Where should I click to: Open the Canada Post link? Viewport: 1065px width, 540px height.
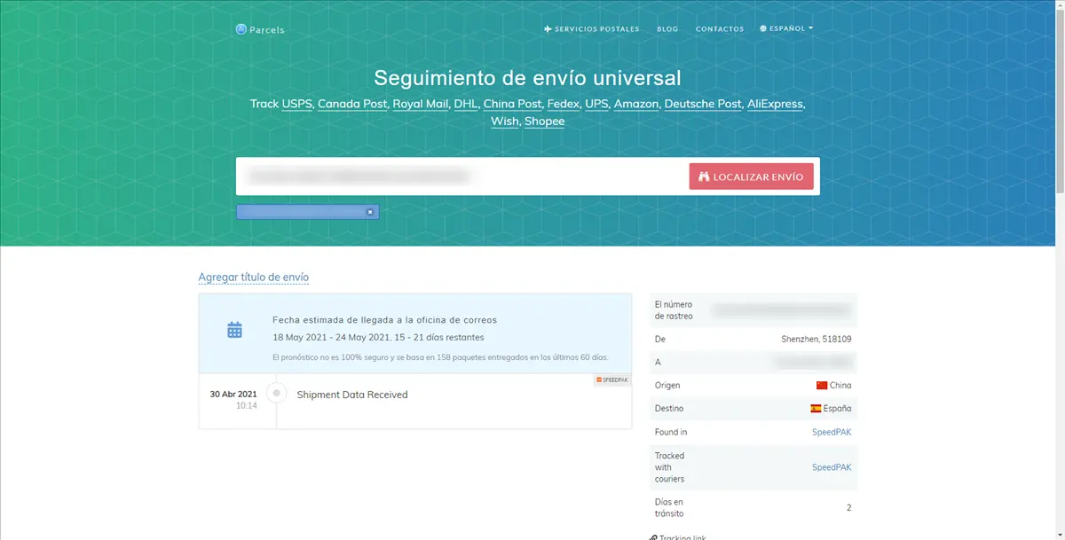tap(352, 104)
